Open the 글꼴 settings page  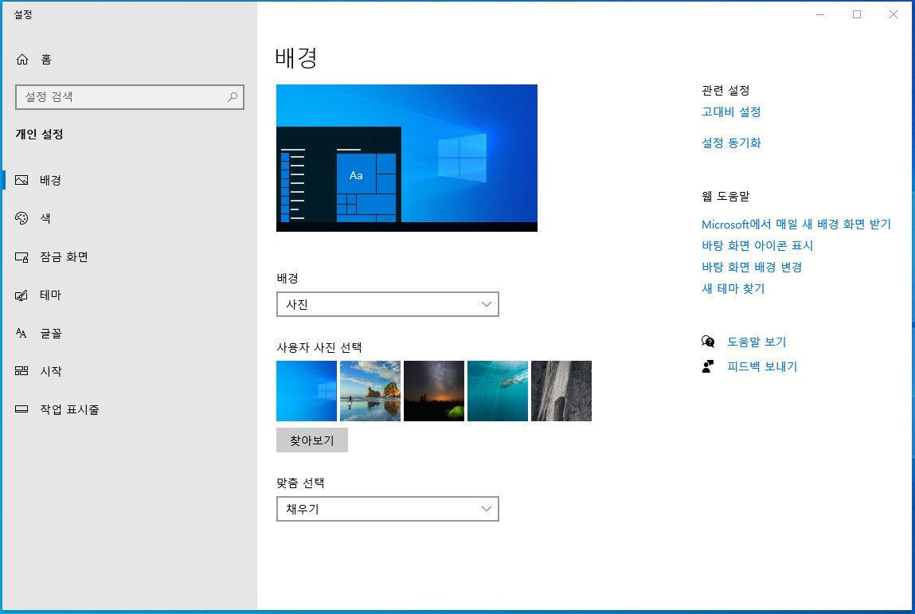50,333
